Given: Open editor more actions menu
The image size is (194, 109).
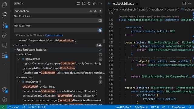Looking at the screenshot, I should [x=189, y=3].
